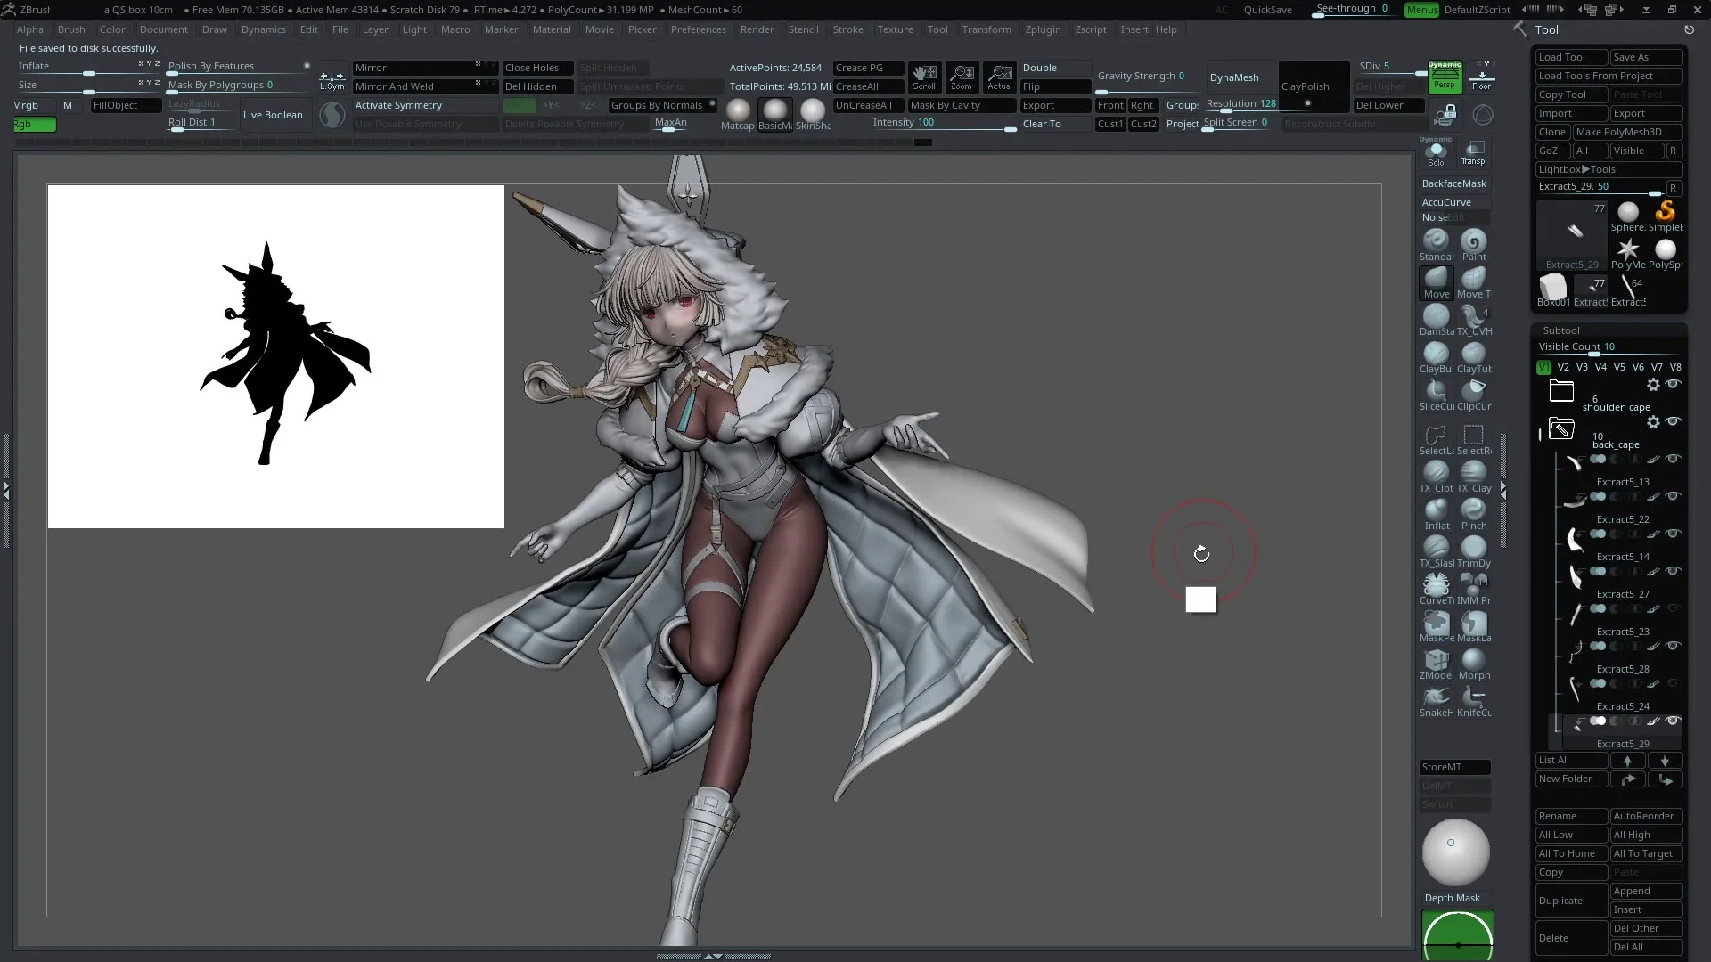
Task: Adjust the Intensity slider
Action: pyautogui.click(x=943, y=124)
